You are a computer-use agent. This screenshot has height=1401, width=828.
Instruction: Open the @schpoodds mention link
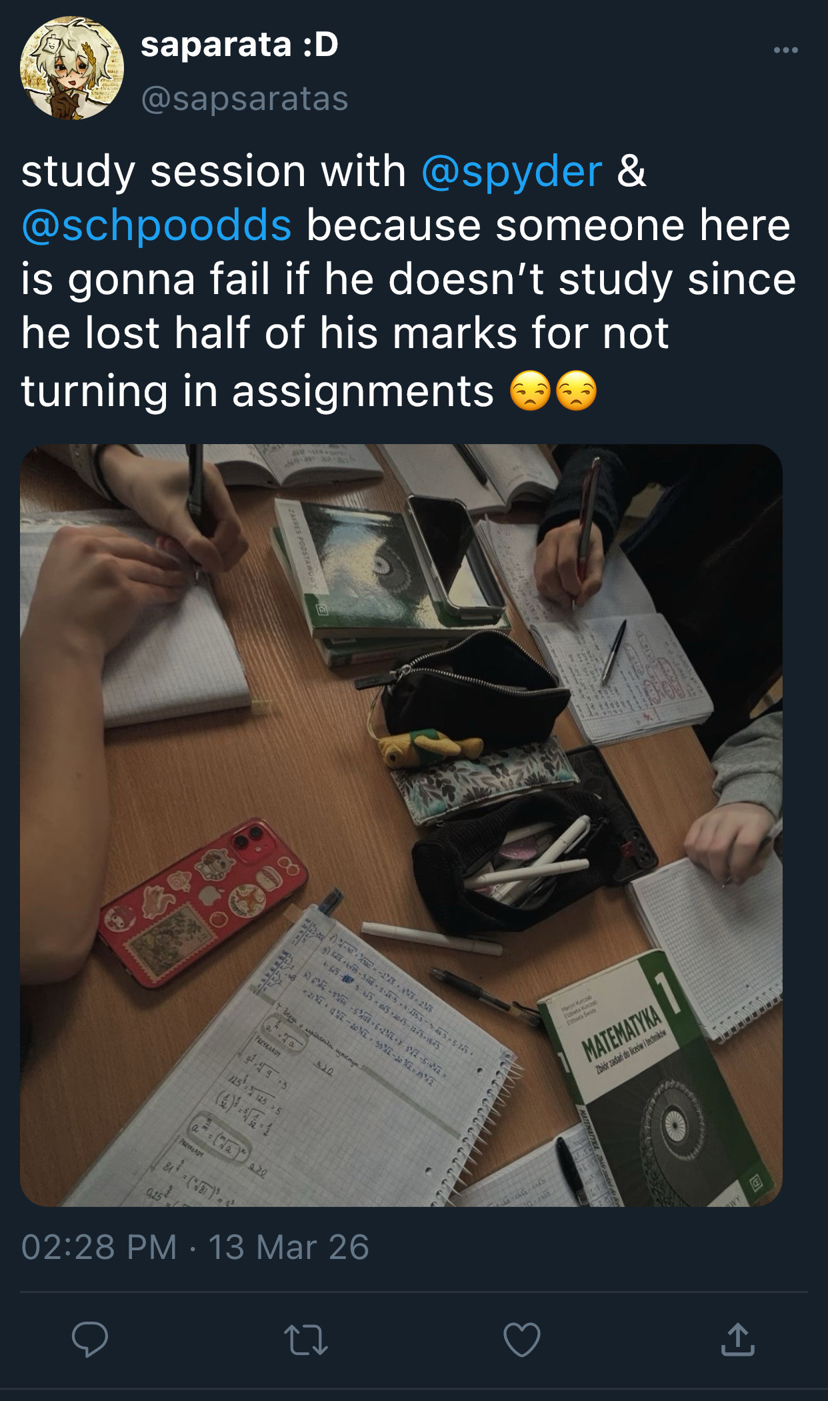(x=157, y=225)
